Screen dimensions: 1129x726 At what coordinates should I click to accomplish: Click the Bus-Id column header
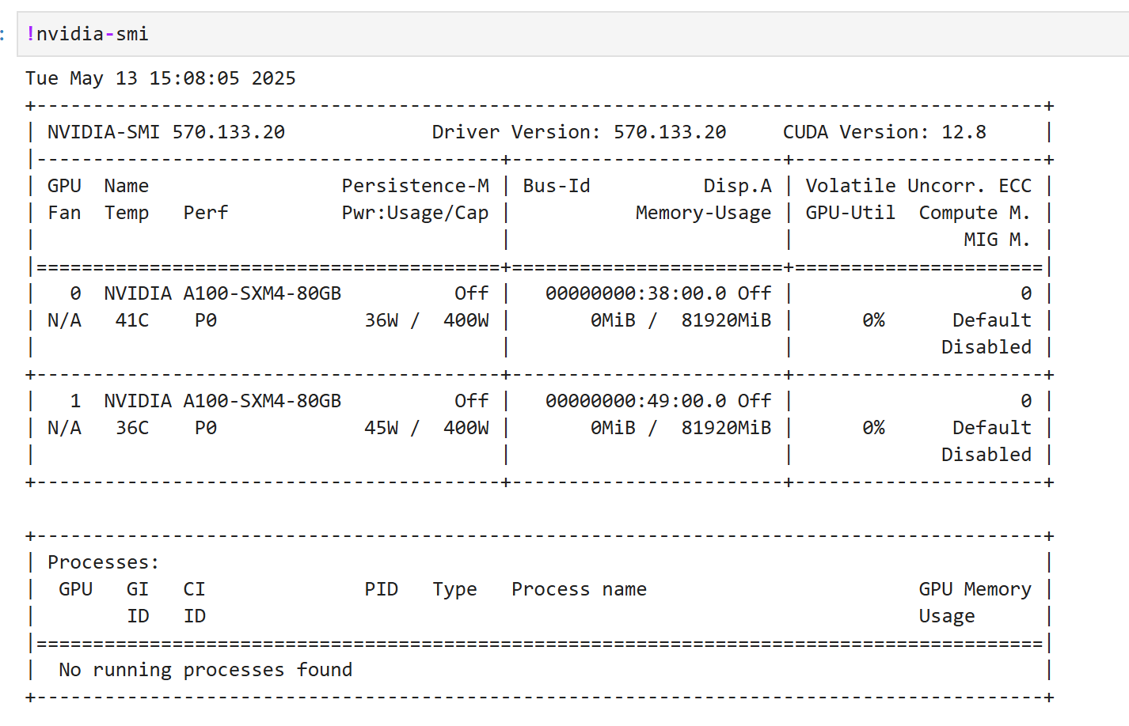[557, 186]
